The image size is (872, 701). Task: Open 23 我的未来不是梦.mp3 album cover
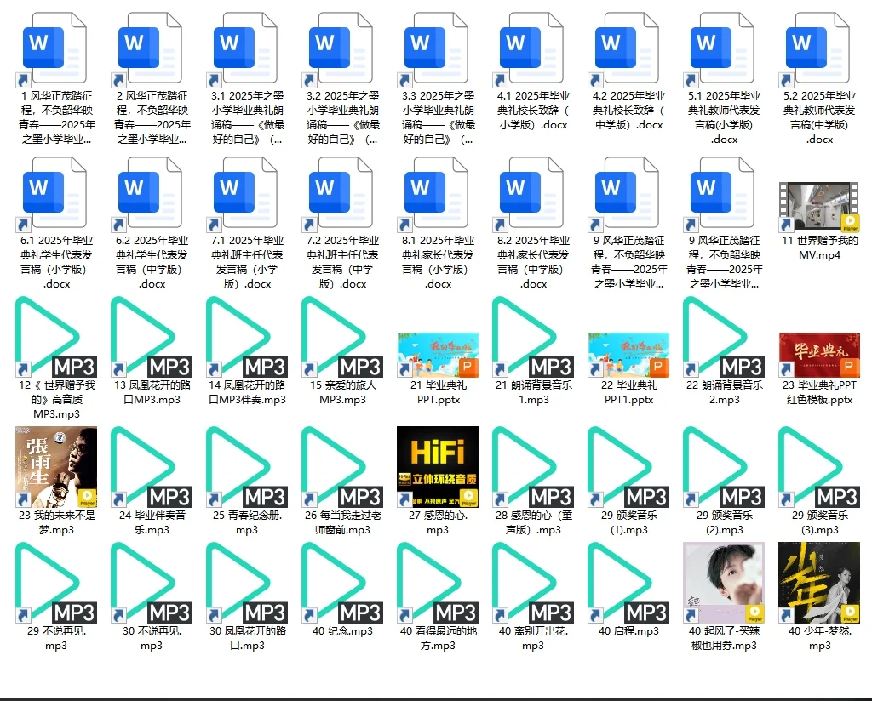pos(55,467)
